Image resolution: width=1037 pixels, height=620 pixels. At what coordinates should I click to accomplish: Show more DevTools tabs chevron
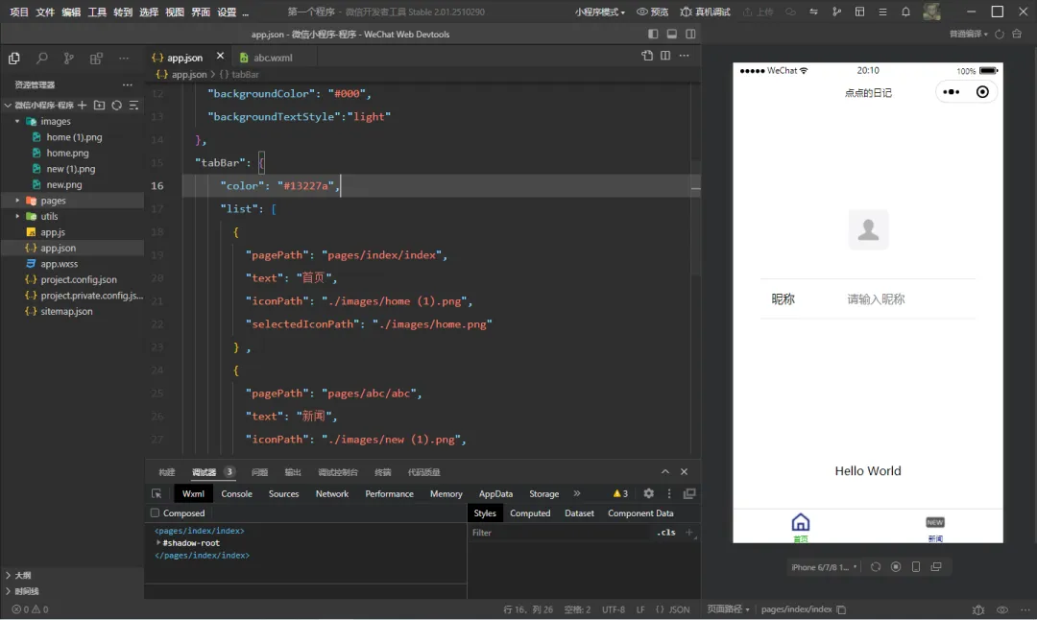point(577,493)
